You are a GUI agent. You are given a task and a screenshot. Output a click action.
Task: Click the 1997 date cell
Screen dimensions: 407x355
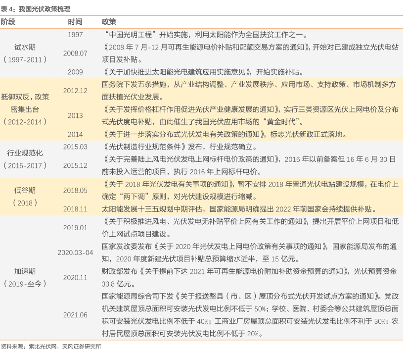tap(75, 35)
